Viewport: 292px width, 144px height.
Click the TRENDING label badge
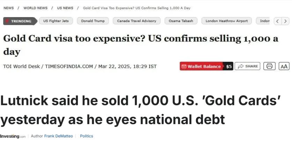pyautogui.click(x=20, y=21)
